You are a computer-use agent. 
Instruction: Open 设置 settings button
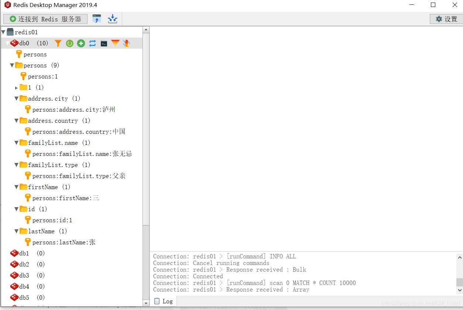446,19
